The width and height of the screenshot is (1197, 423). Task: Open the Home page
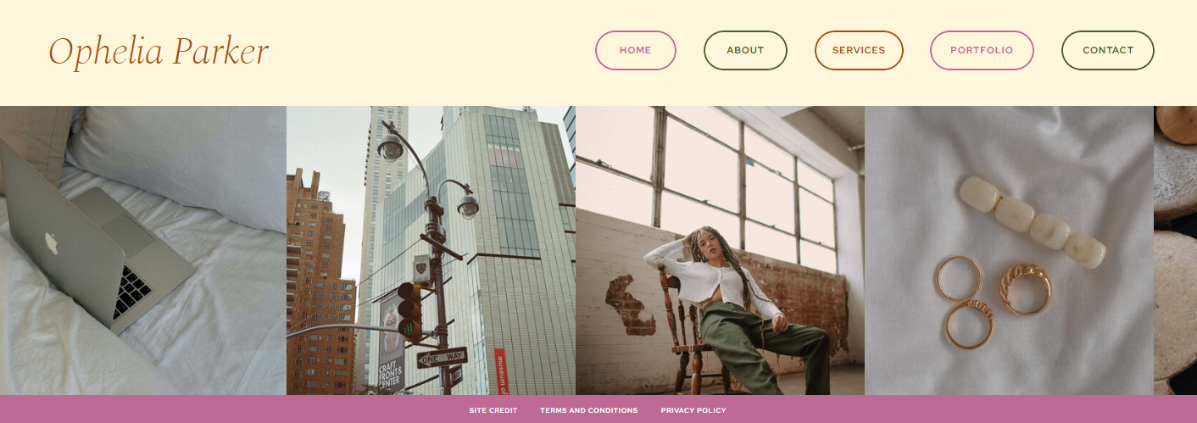[636, 50]
